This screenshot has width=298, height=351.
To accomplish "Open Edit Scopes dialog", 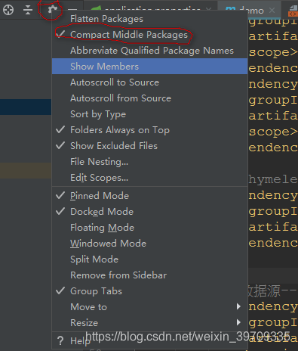I will point(149,178).
